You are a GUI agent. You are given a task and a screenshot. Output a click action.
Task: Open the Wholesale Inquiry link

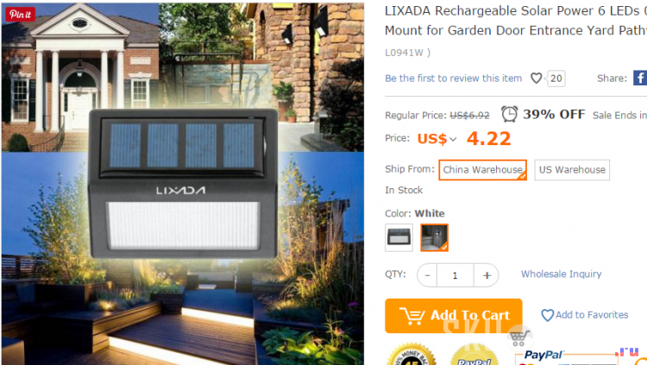pos(562,274)
